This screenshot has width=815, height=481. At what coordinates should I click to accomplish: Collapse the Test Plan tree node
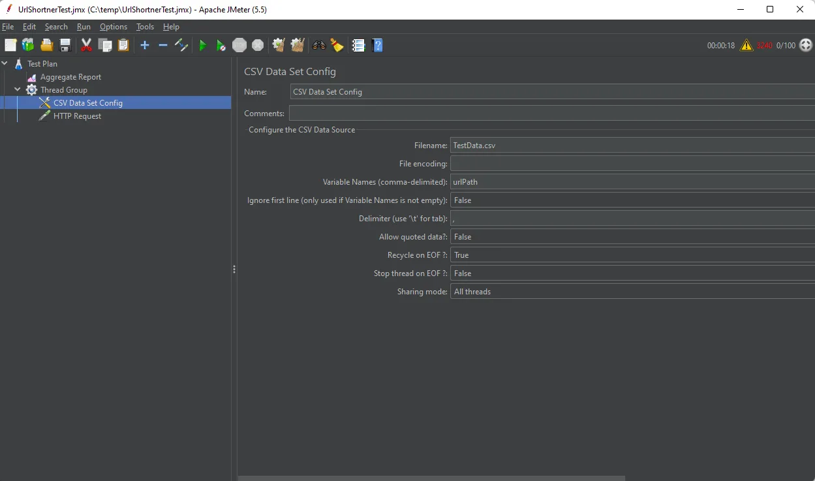pos(5,63)
